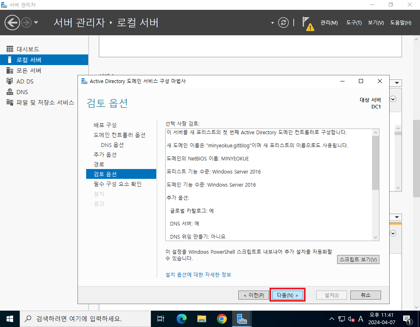Go to 필수 구성 요소 확인 step
Screen dimensions: 420x327
pos(118,184)
